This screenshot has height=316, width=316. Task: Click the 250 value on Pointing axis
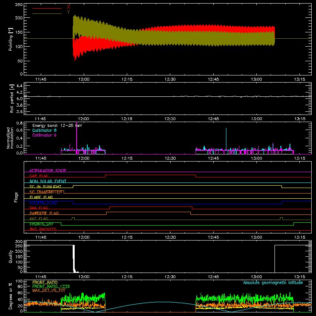[x=19, y=5]
